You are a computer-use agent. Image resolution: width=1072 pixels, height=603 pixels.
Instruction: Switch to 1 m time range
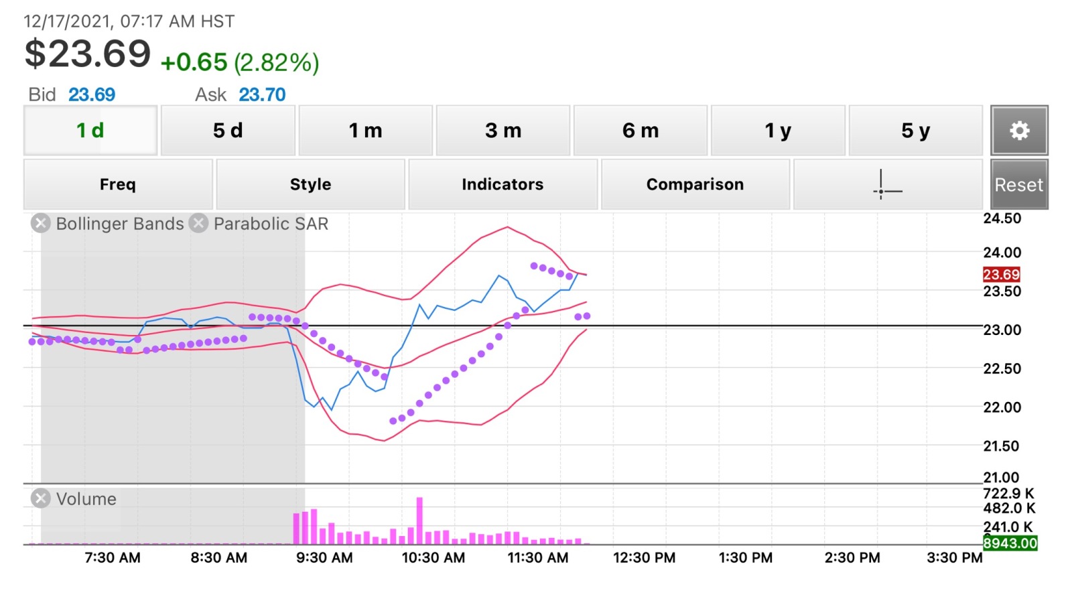coord(366,130)
